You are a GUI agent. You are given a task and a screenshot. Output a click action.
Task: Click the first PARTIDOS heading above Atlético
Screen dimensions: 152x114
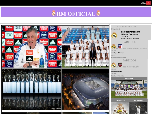[129, 42]
